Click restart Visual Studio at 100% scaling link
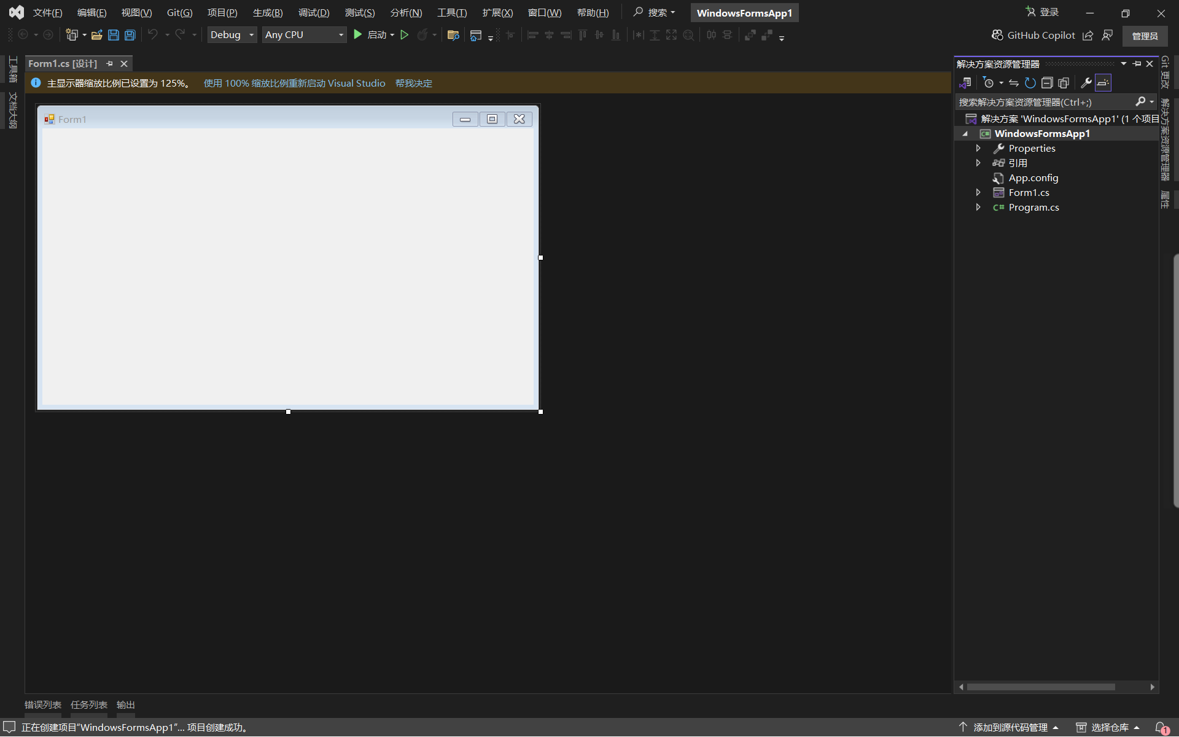 [x=294, y=83]
